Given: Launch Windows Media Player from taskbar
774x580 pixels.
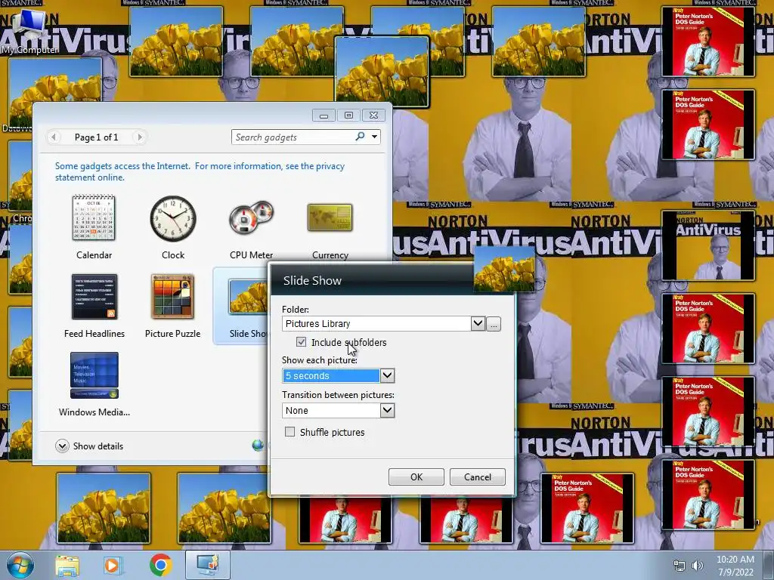Looking at the screenshot, I should click(113, 565).
